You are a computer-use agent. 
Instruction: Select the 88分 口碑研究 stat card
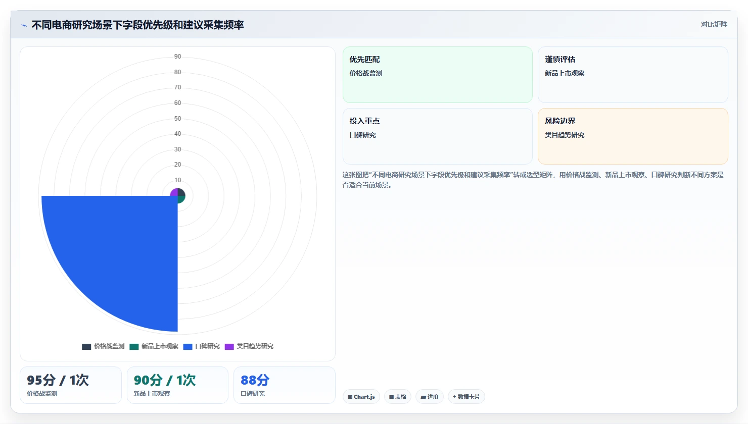(x=285, y=385)
